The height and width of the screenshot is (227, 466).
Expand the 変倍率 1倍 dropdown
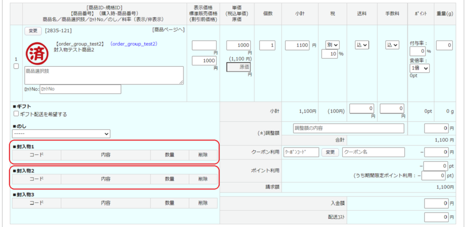[419, 68]
